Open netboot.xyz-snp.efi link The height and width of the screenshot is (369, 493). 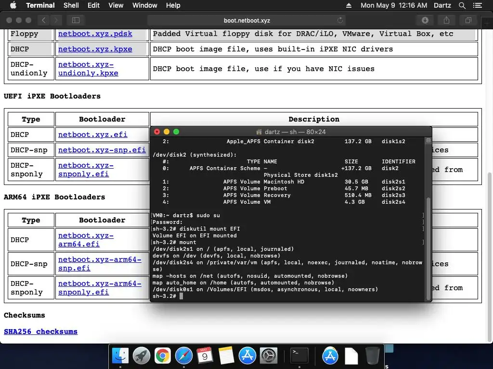pos(102,150)
